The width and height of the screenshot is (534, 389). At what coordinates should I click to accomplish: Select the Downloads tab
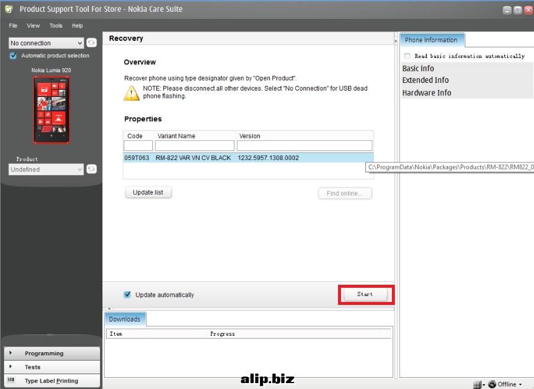[125, 319]
